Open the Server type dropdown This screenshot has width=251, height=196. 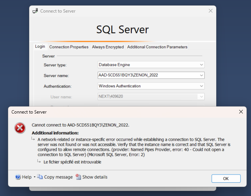point(201,65)
